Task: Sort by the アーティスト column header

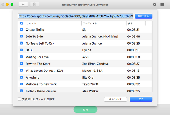Action: [x=90, y=23]
